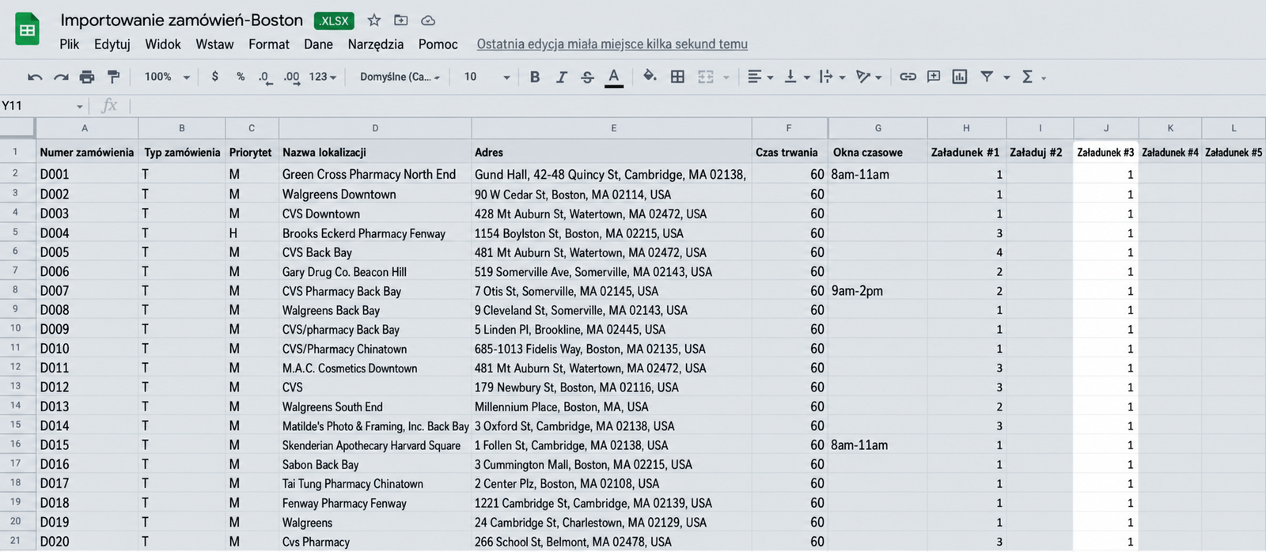Viewport: 1266px width, 552px height.
Task: Open the fill color picker
Action: click(650, 77)
